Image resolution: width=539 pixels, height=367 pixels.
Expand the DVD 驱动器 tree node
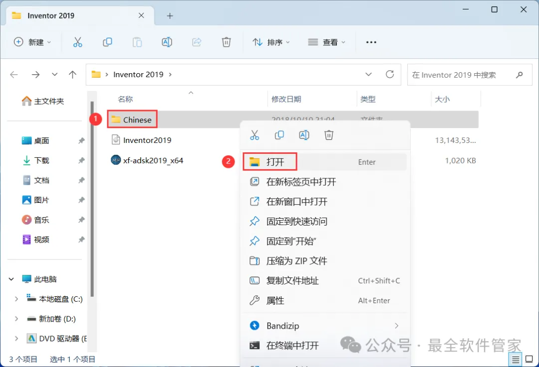click(16, 339)
